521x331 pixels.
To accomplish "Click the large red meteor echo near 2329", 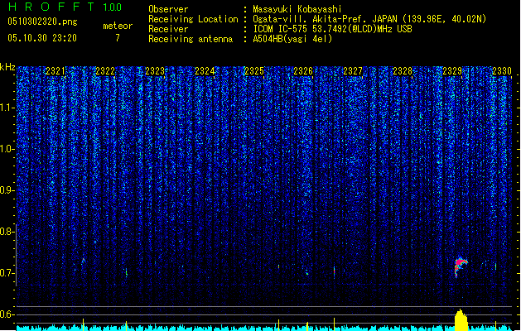I will (460, 266).
